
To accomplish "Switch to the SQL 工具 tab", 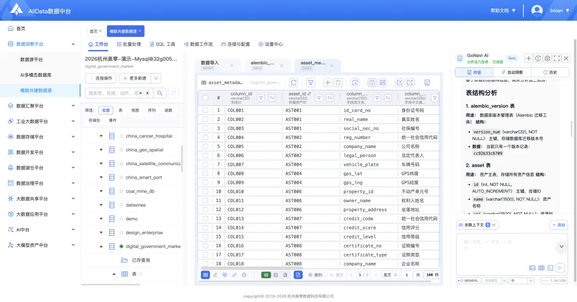I will coord(162,44).
